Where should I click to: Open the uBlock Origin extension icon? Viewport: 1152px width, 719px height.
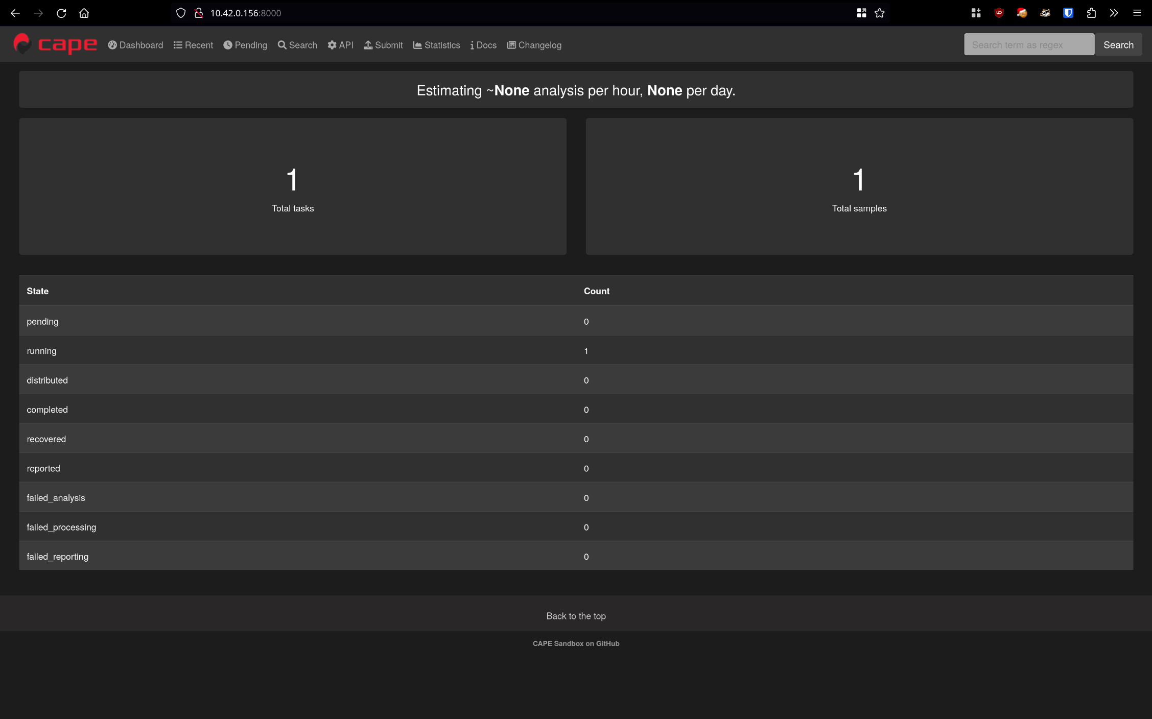tap(999, 13)
